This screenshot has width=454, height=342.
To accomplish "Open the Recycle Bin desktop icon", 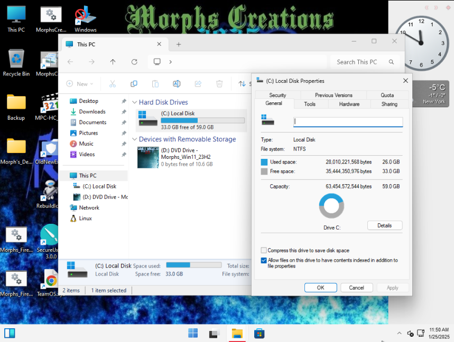I will tap(16, 63).
